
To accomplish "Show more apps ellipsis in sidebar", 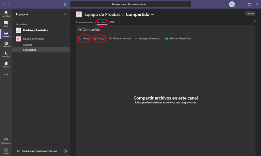I will (x=6, y=75).
